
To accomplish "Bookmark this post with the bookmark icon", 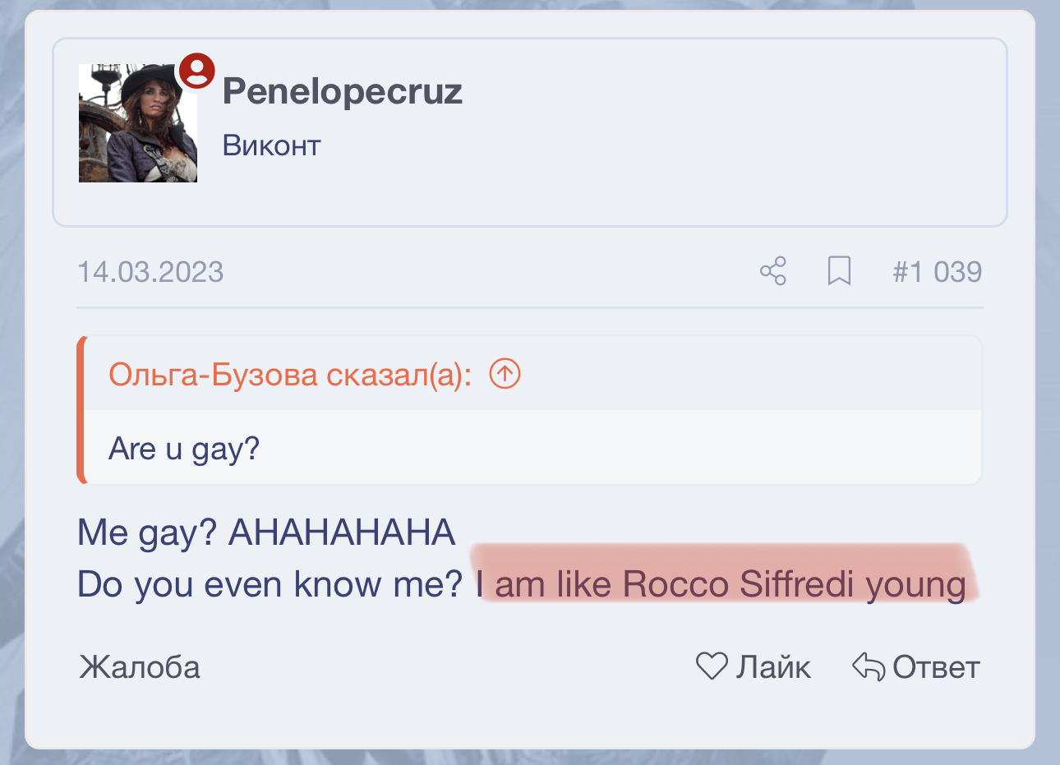I will pos(839,271).
